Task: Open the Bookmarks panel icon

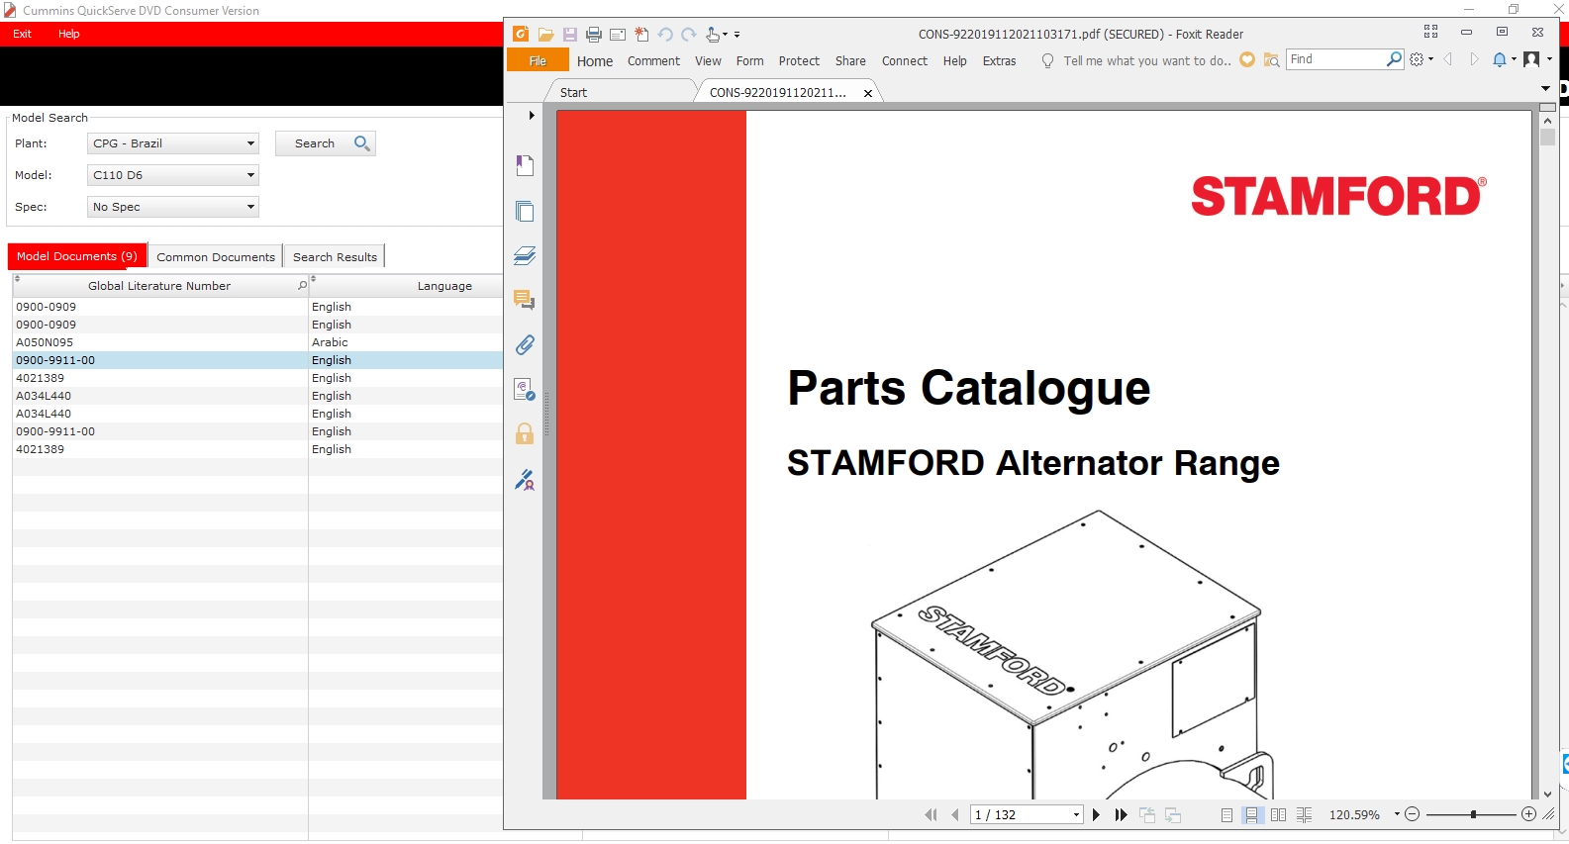Action: 525,165
